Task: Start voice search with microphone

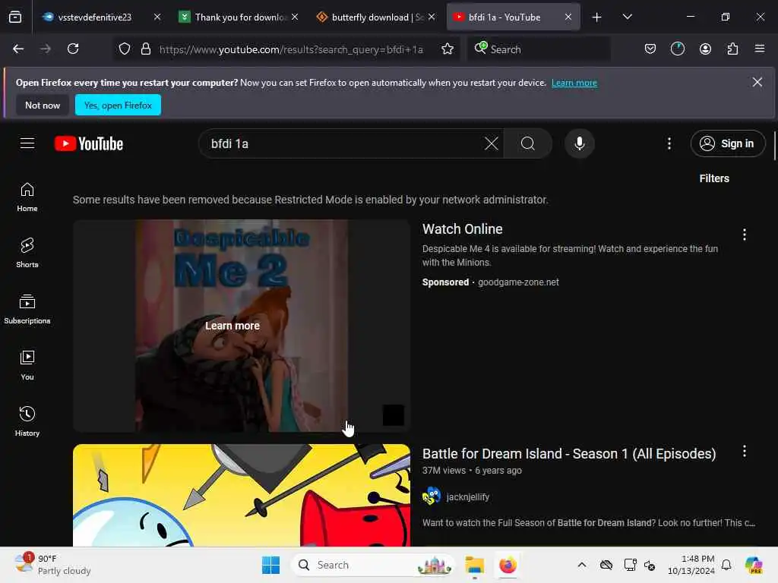Action: pos(579,143)
